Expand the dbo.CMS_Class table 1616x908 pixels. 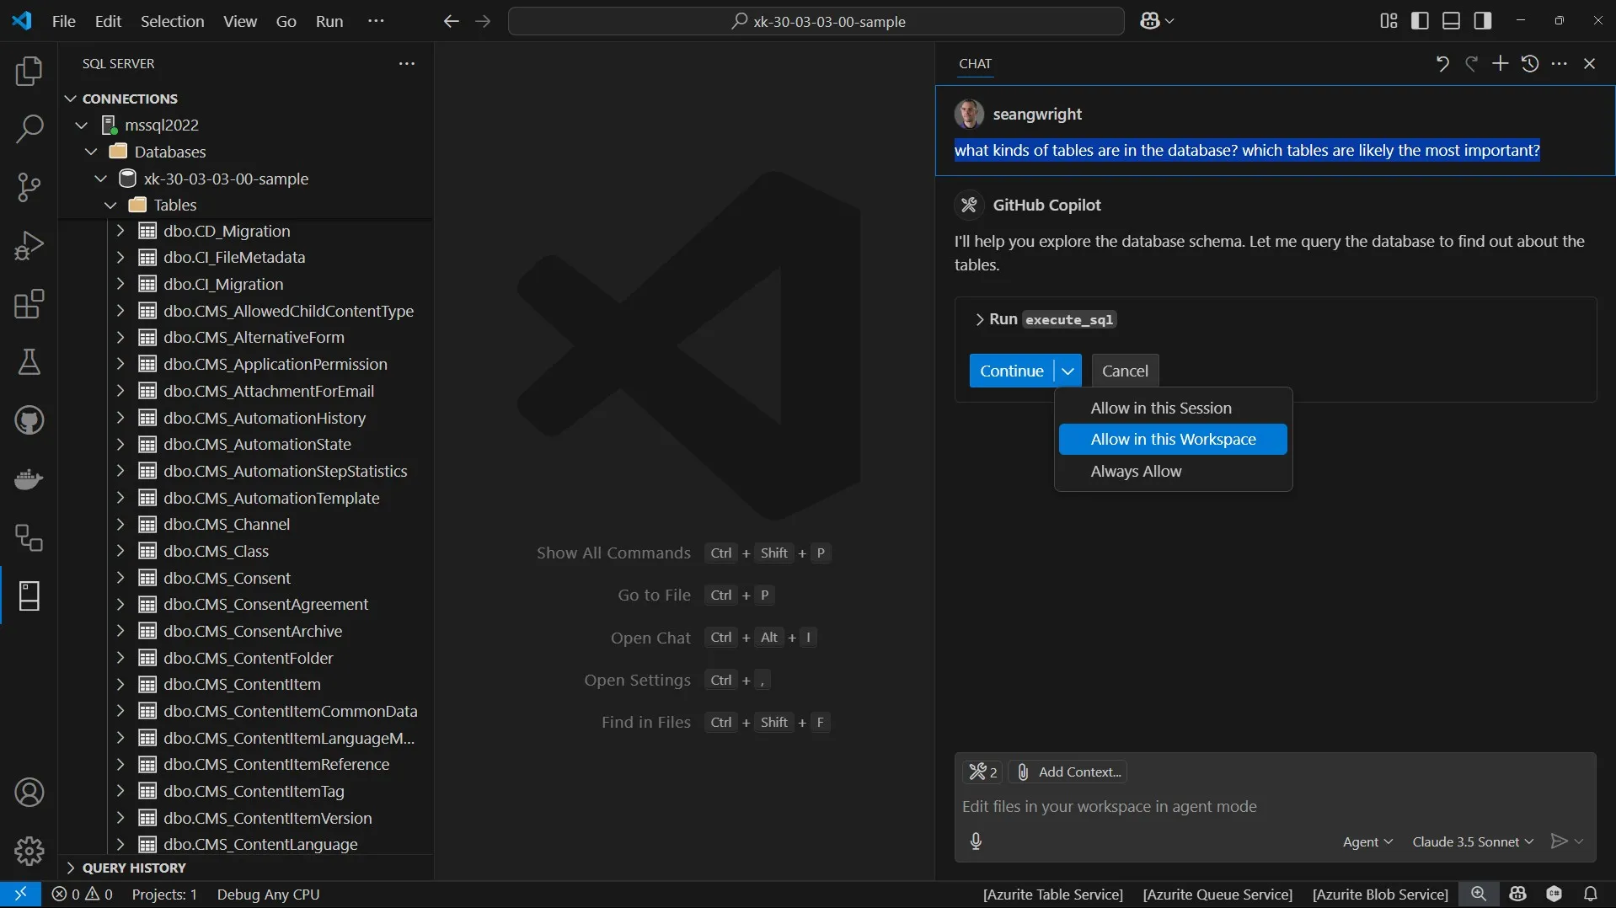(x=120, y=552)
